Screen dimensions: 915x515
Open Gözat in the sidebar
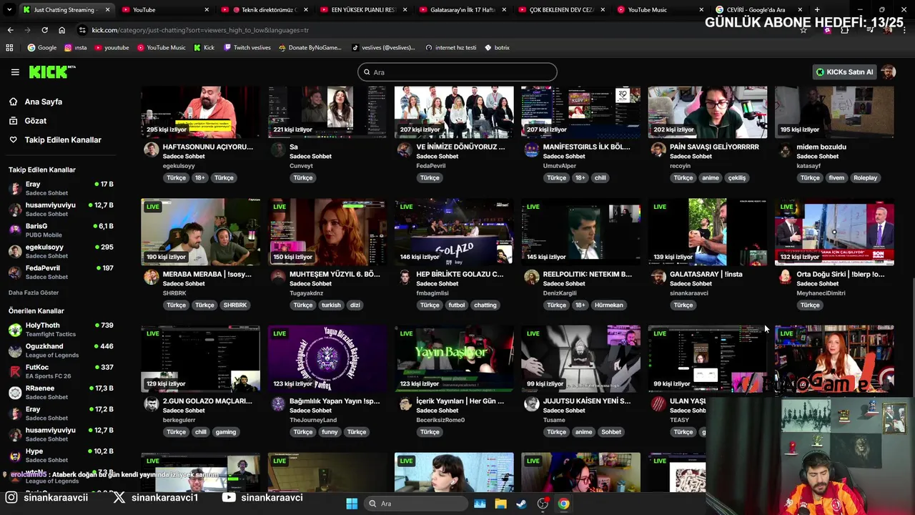(x=36, y=121)
